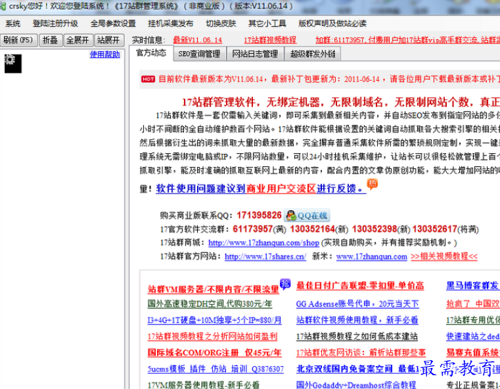Click the 站展开 button
This screenshot has width=500, height=389.
[x=109, y=40]
